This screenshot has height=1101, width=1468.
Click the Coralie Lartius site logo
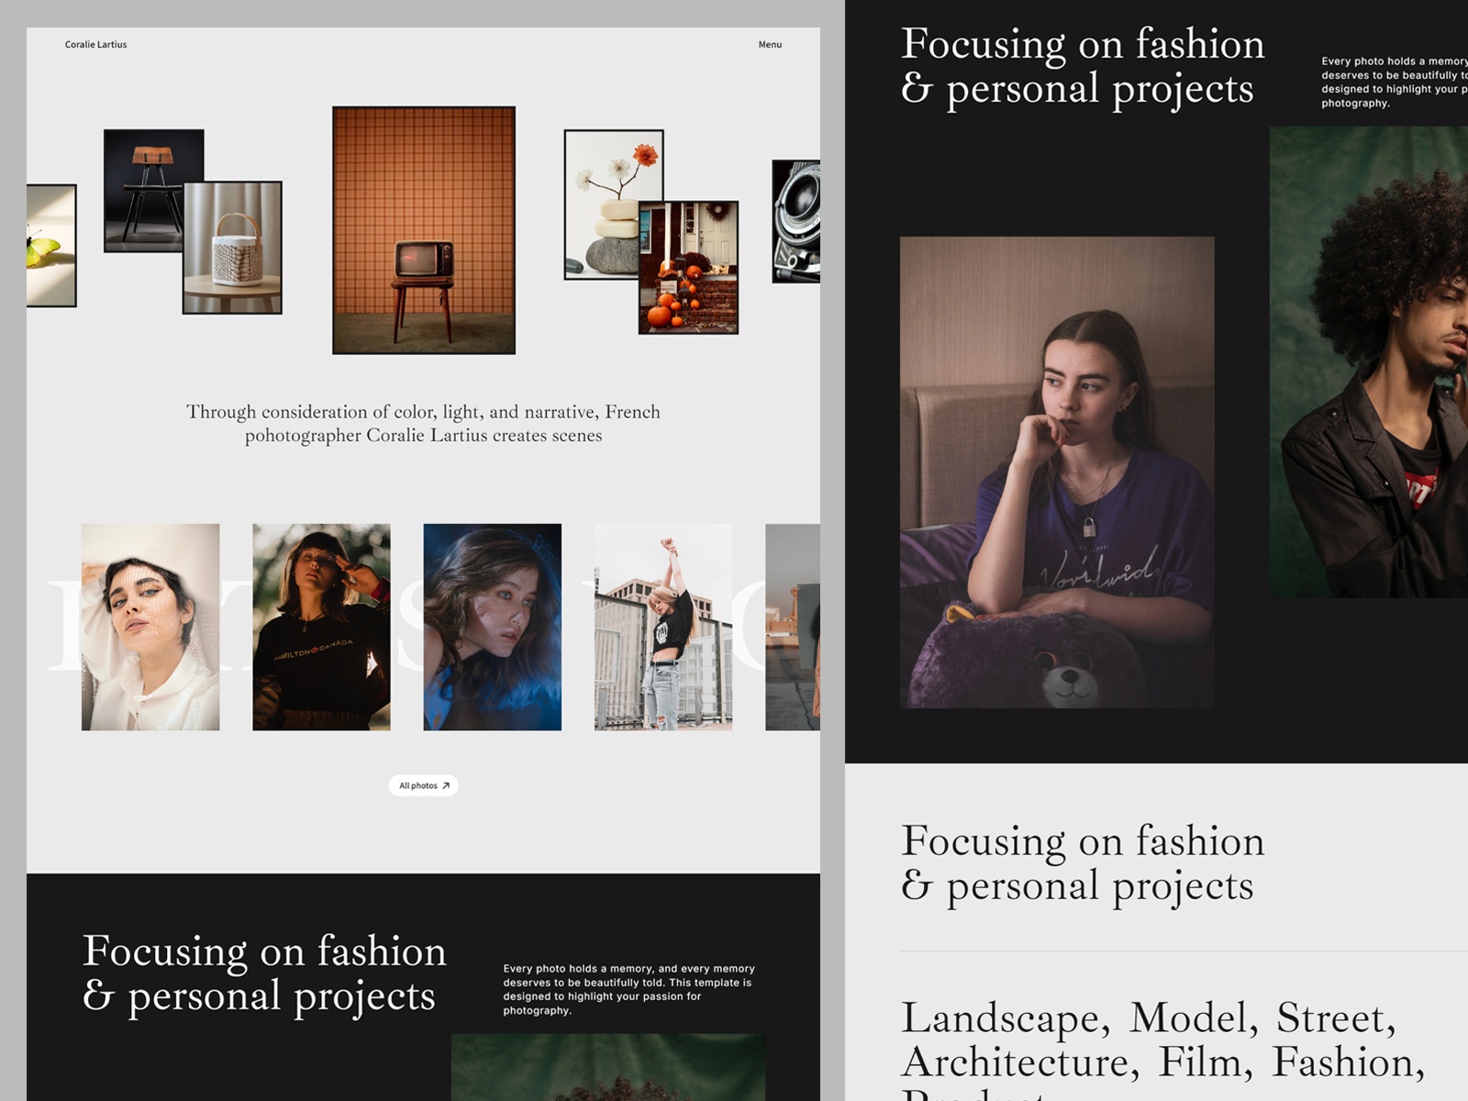tap(95, 44)
